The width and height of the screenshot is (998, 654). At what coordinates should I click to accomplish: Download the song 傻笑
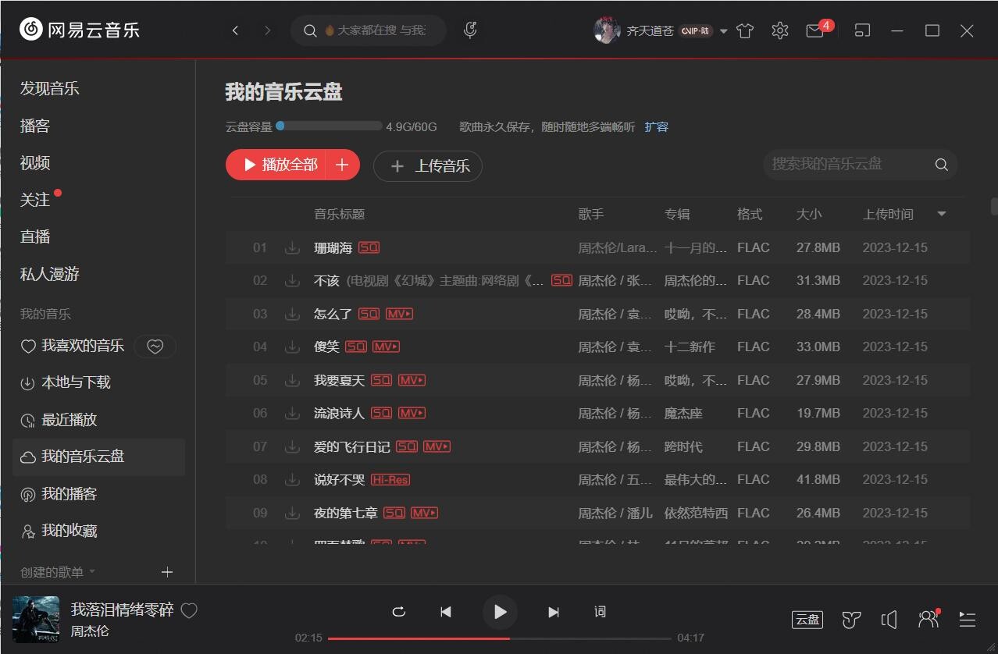pos(292,347)
